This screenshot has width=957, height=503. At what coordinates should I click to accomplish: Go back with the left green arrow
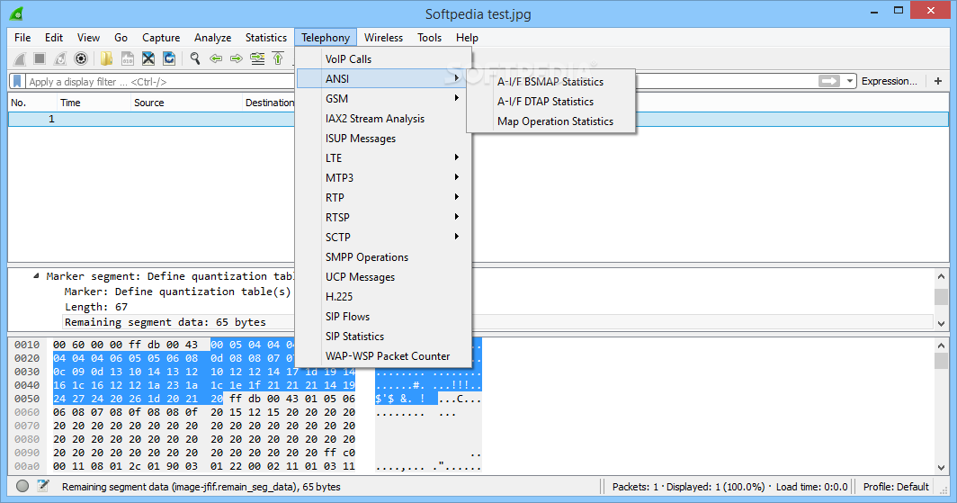pos(216,58)
